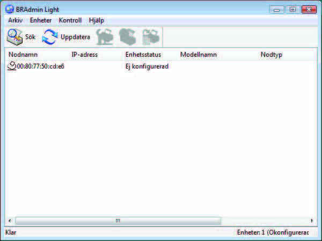
Task: Click the Enheter: 1 status bar entry
Action: (x=273, y=232)
